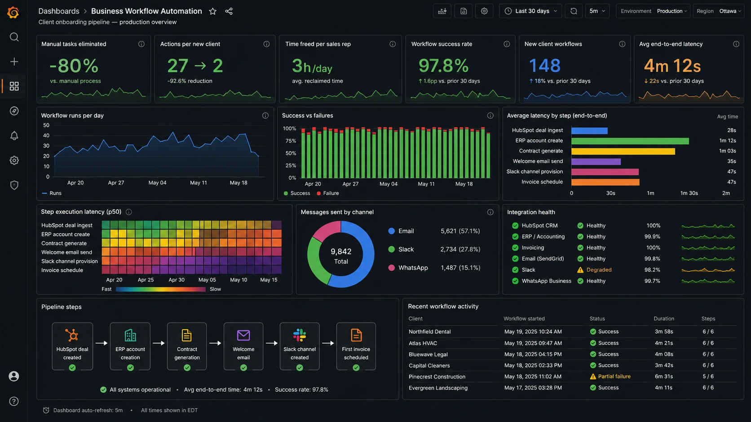751x422 pixels.
Task: Click the Add panel chart icon
Action: click(x=442, y=11)
